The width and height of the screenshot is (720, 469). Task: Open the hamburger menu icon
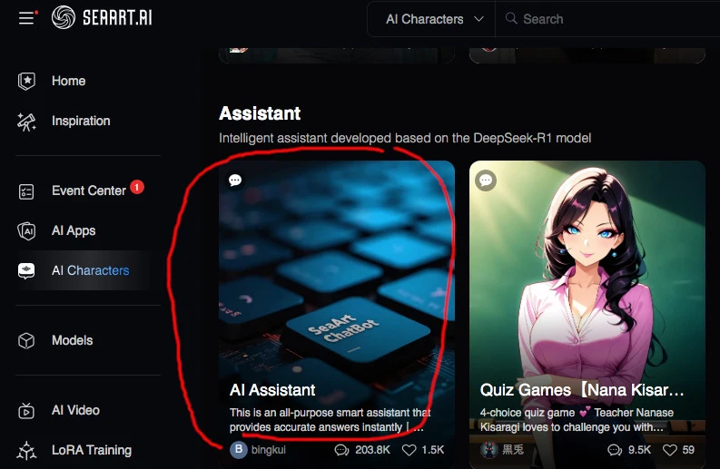26,18
